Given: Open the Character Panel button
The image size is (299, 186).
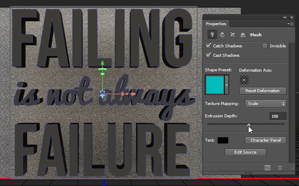Looking at the screenshot, I should pyautogui.click(x=265, y=140).
